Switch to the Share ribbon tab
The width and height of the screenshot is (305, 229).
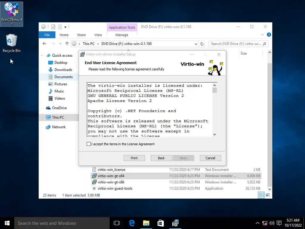pos(81,35)
